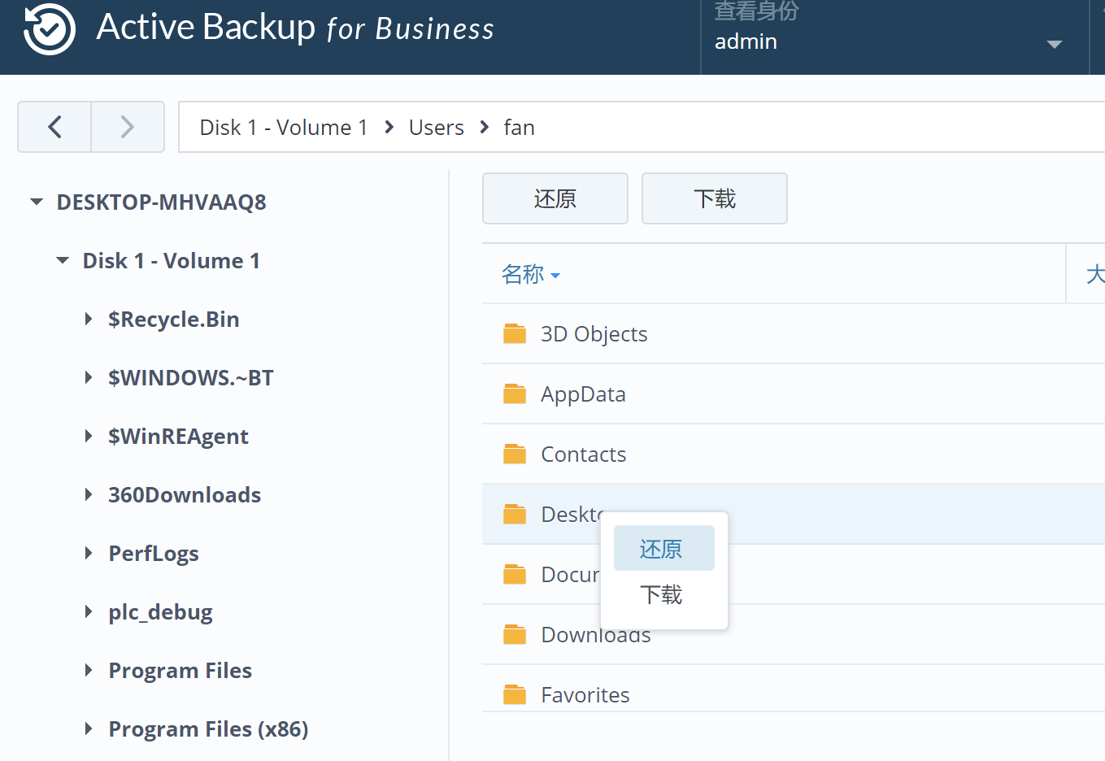Screen dimensions: 1105x761
Task: Expand the $Recycle.Bin tree node
Action: 89,320
